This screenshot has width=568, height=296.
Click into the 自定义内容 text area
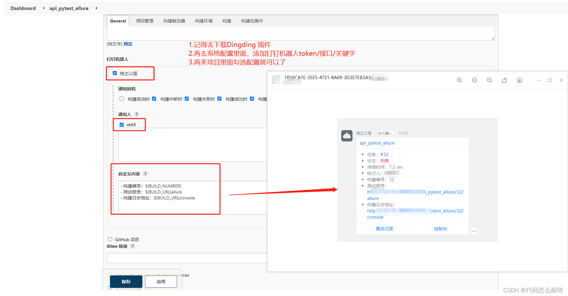193,197
